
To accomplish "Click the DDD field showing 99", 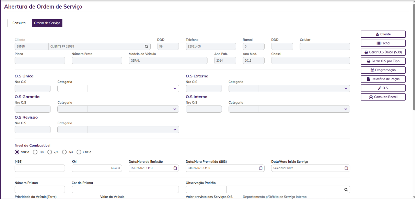I will click(168, 46).
